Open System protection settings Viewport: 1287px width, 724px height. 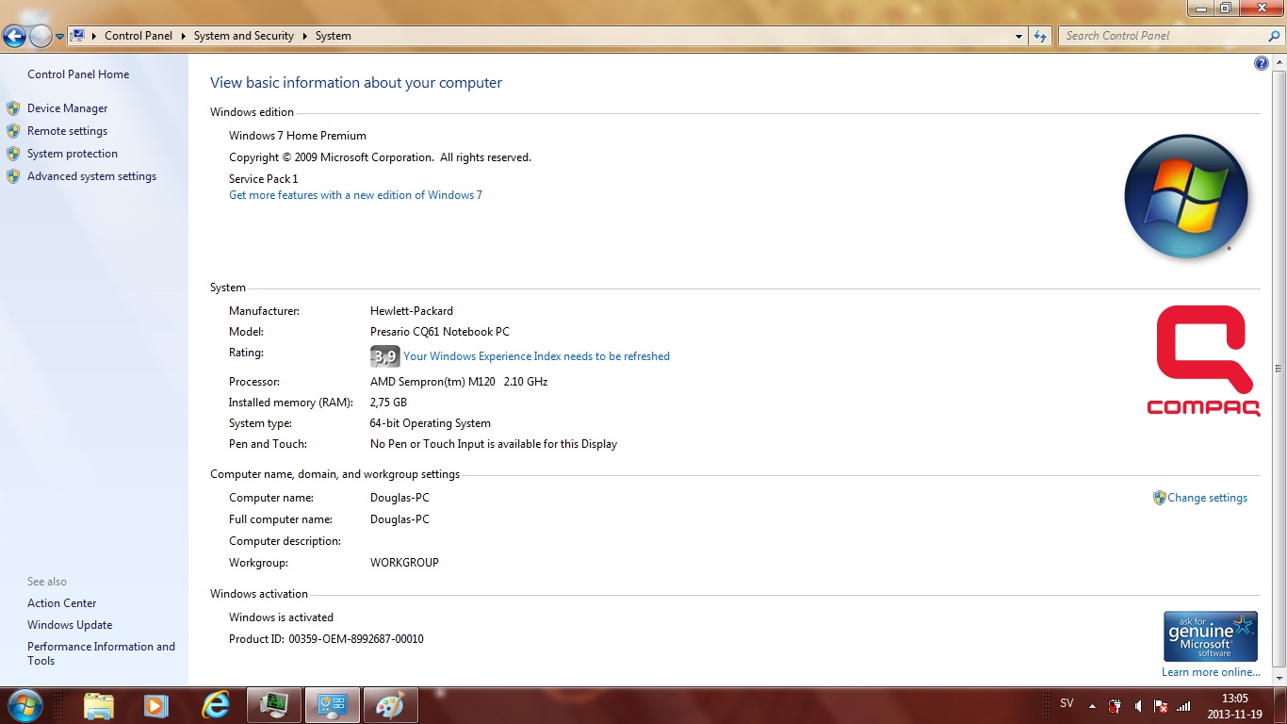(x=73, y=154)
